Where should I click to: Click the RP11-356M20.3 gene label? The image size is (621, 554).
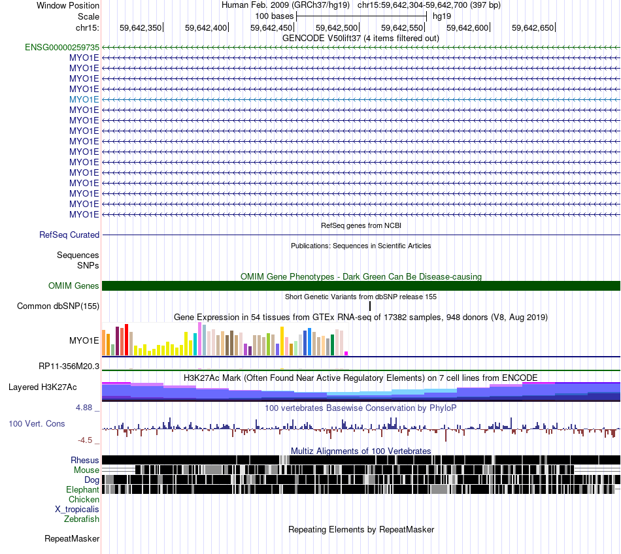(x=69, y=367)
